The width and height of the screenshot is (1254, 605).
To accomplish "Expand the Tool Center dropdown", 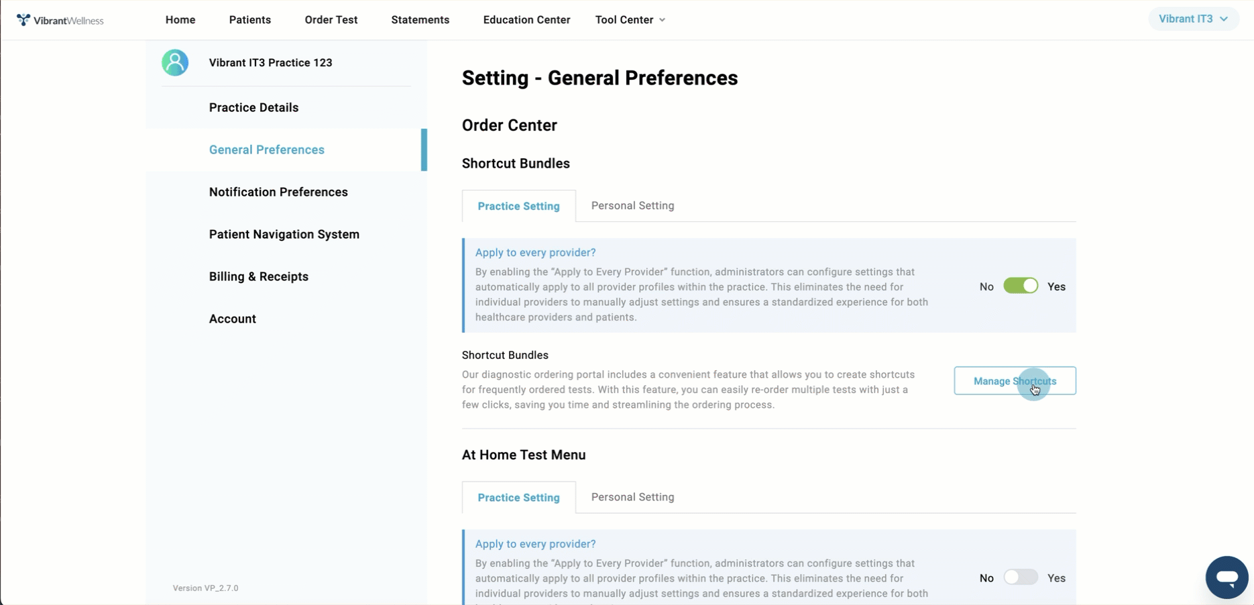I will [x=630, y=19].
